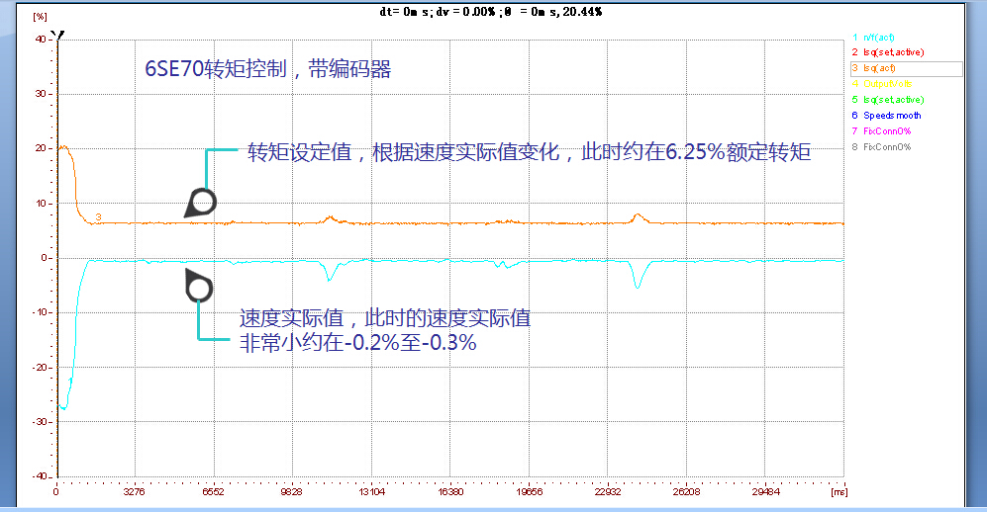Click time axis tick value '26208'
This screenshot has width=987, height=512.
point(686,492)
